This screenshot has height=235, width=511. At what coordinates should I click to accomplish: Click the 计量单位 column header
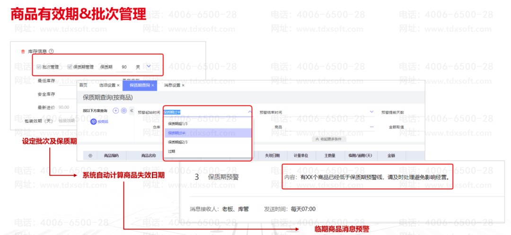(x=301, y=156)
